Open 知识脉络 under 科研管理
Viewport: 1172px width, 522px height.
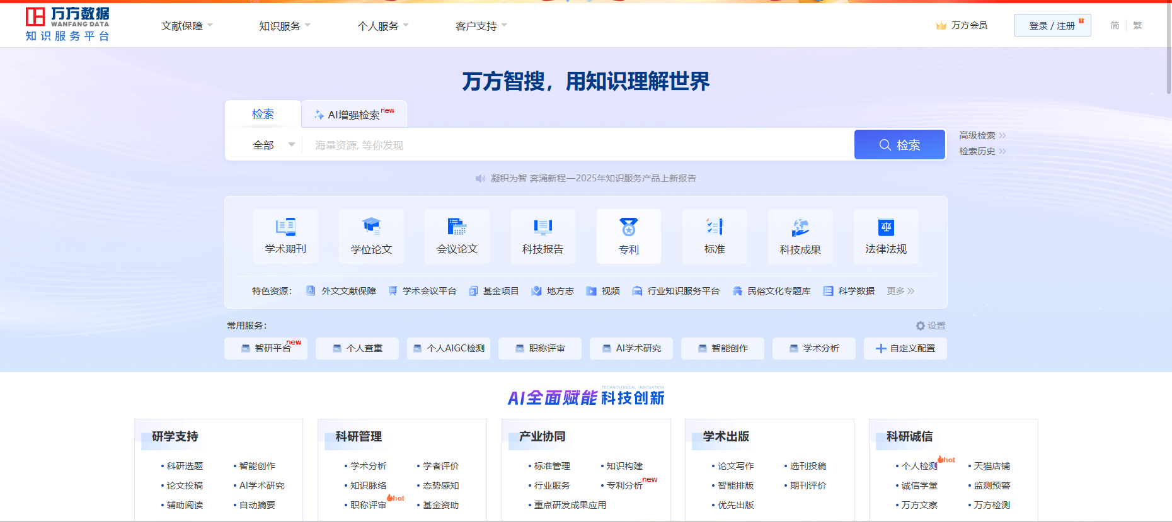[x=369, y=485]
